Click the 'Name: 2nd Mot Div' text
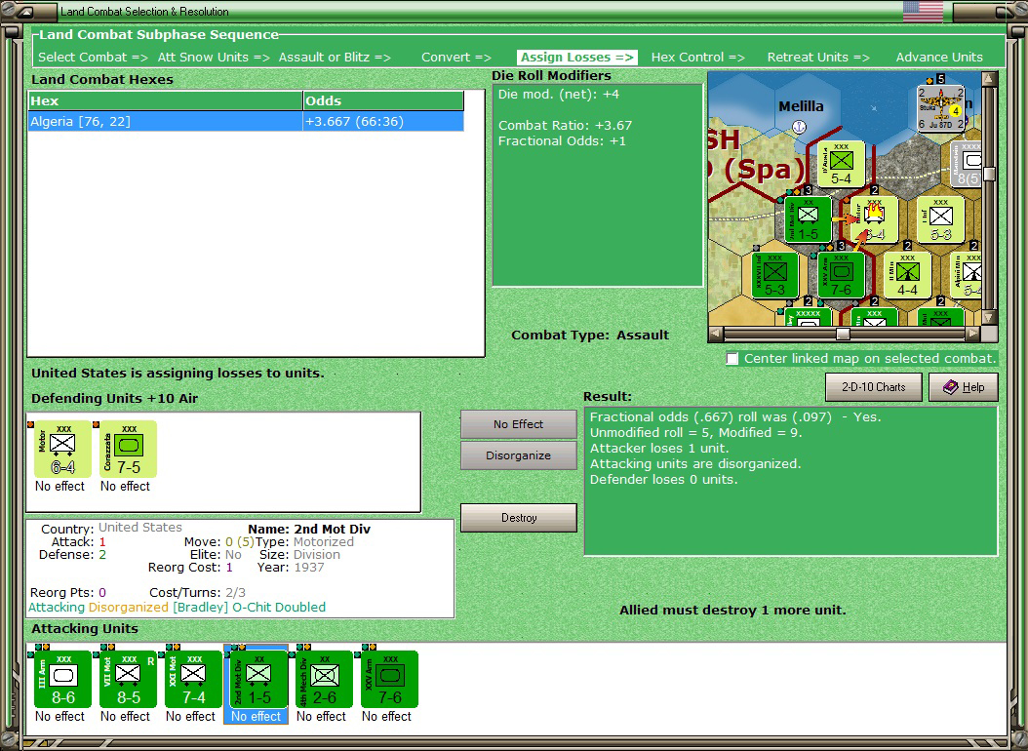This screenshot has width=1028, height=751. click(309, 529)
